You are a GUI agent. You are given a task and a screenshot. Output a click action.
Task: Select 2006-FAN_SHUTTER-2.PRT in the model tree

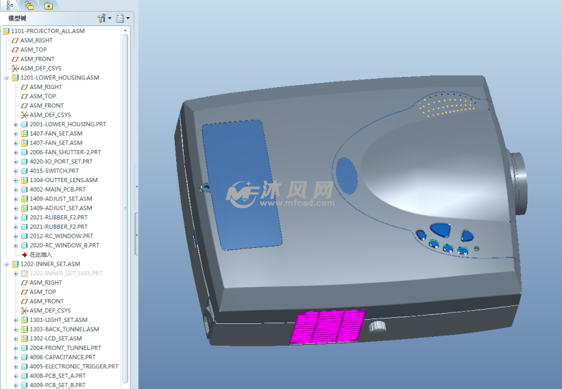coord(65,152)
